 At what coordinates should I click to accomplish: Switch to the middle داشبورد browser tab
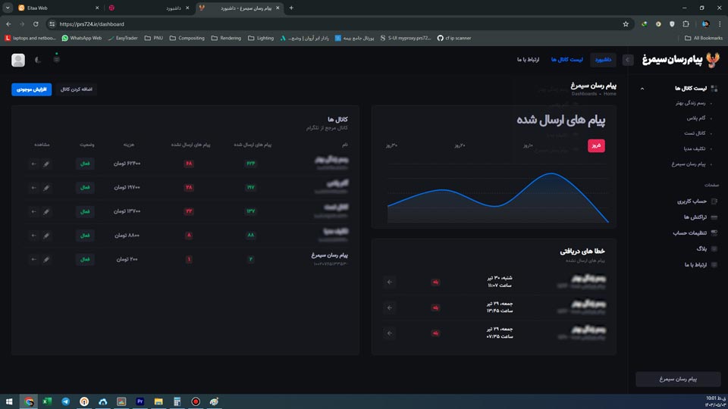point(149,8)
